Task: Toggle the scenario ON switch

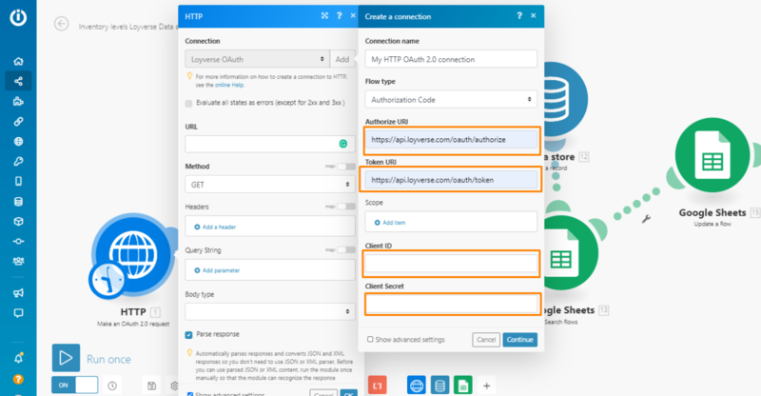Action: click(x=75, y=385)
